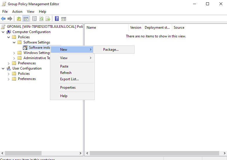Open the Action menu in menu bar

[x=17, y=12]
